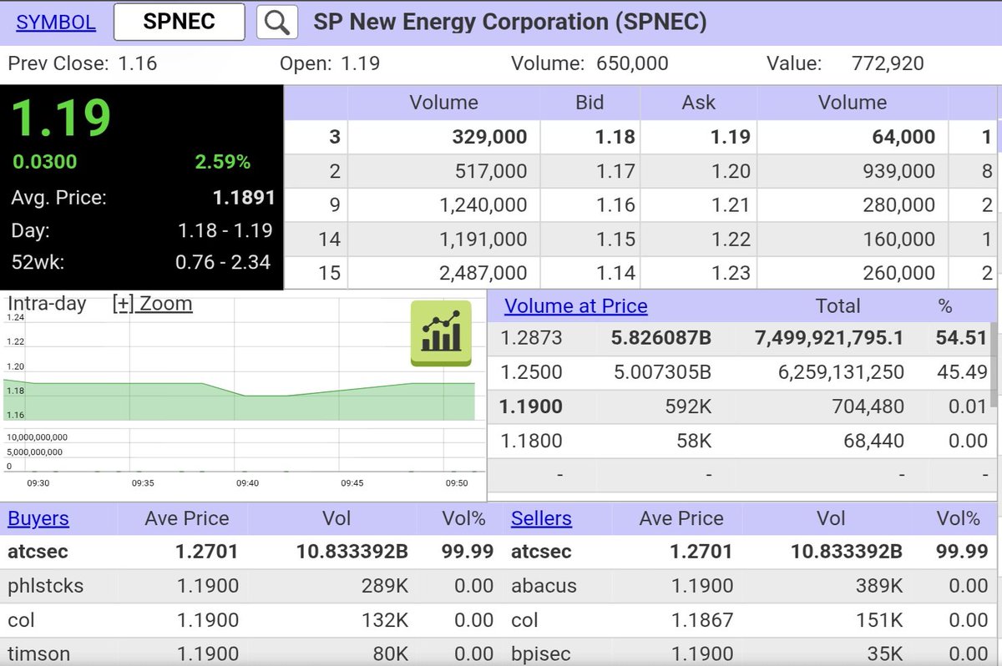The width and height of the screenshot is (1002, 666).
Task: Click total 6,259,131,250
Action: (x=841, y=372)
